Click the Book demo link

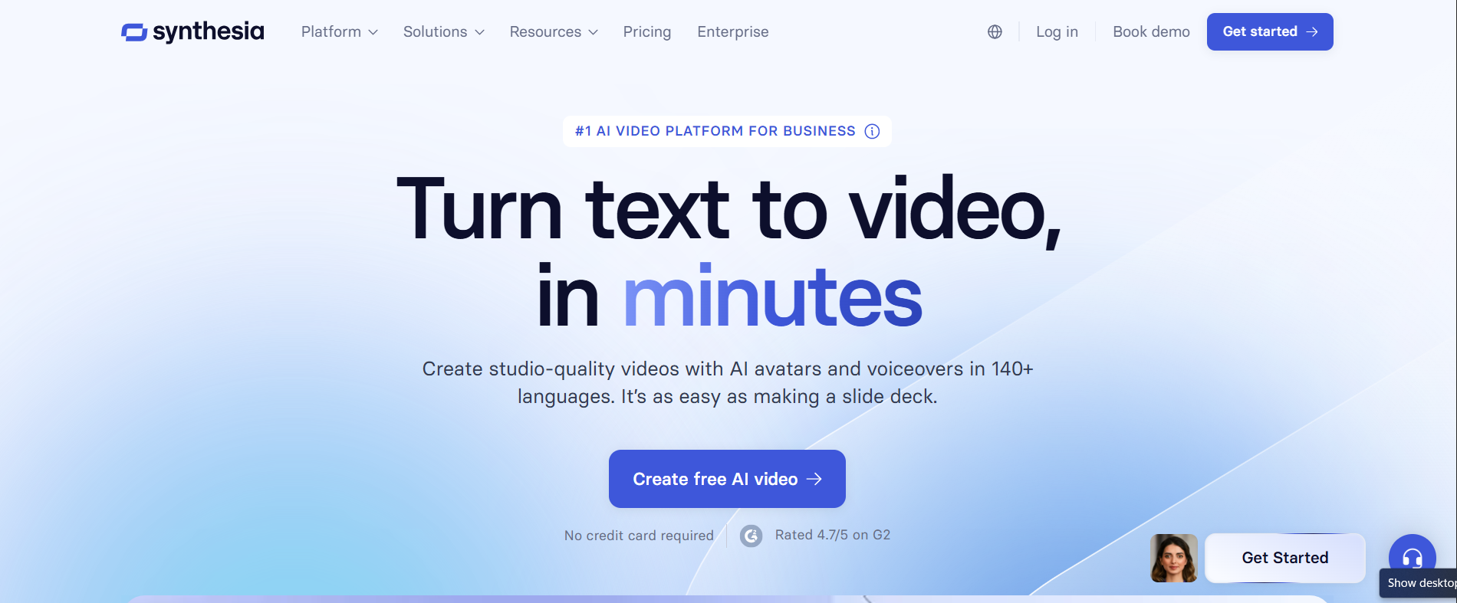point(1151,31)
